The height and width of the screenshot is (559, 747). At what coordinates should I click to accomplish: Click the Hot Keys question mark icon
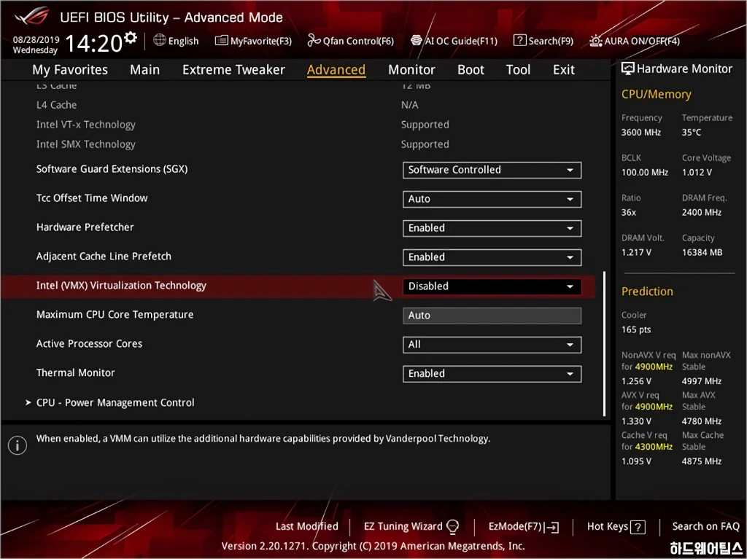[638, 527]
